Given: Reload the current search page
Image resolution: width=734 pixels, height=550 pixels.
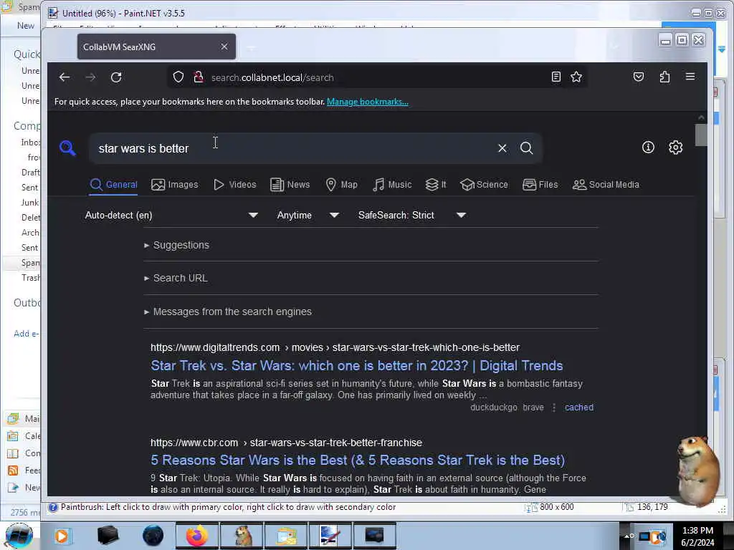Looking at the screenshot, I should pos(116,77).
